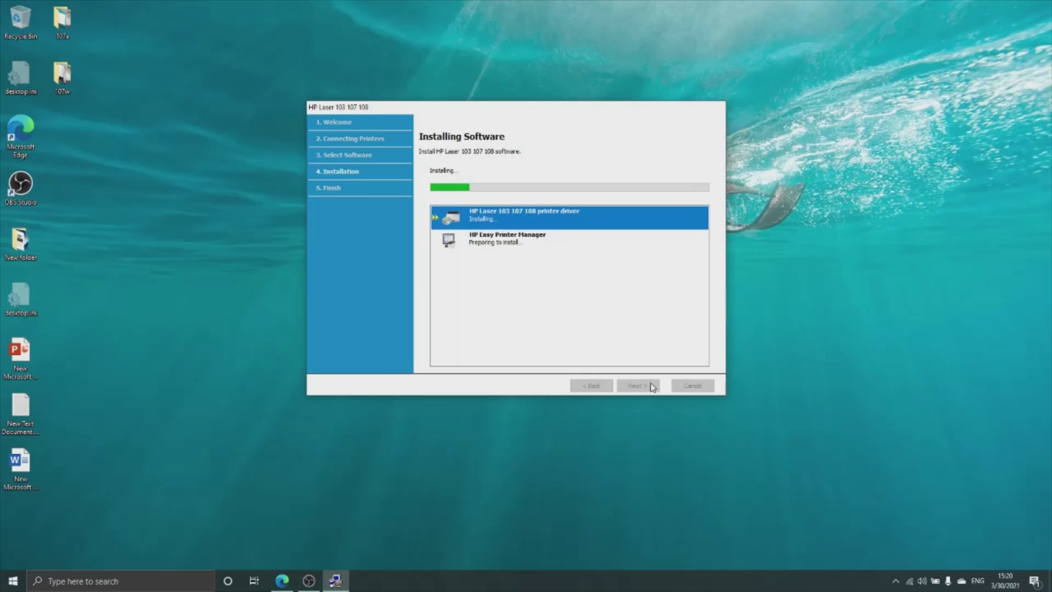Click the Back button in the installer
1052x592 pixels.
(x=591, y=386)
